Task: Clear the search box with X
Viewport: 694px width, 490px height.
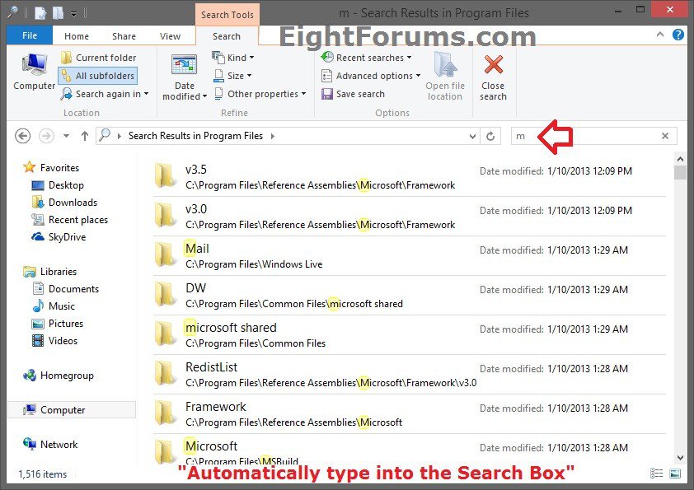Action: pyautogui.click(x=665, y=136)
